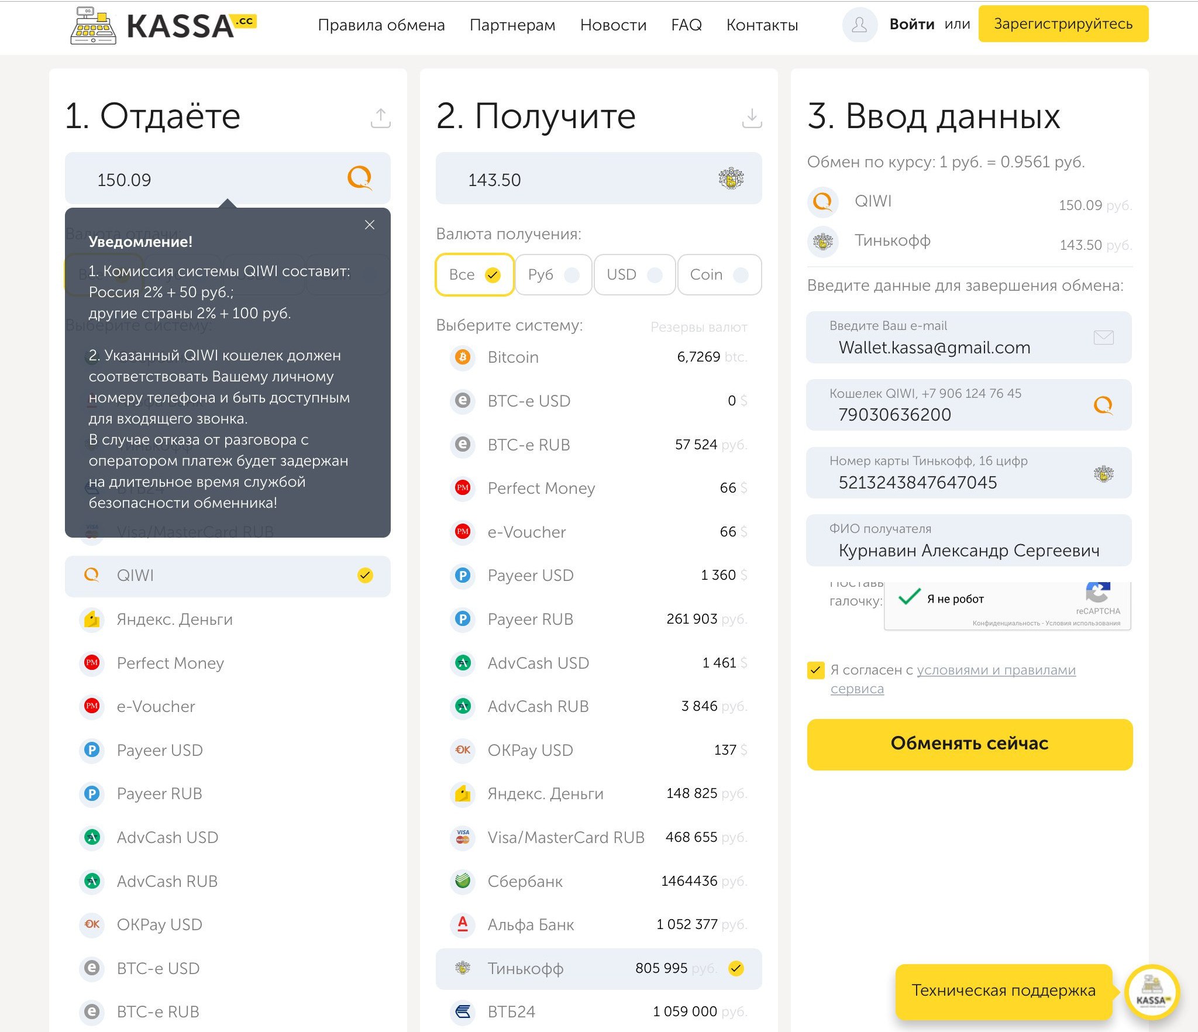1198x1032 pixels.
Task: Select Тинькофф 805 995 as receive system
Action: (598, 968)
